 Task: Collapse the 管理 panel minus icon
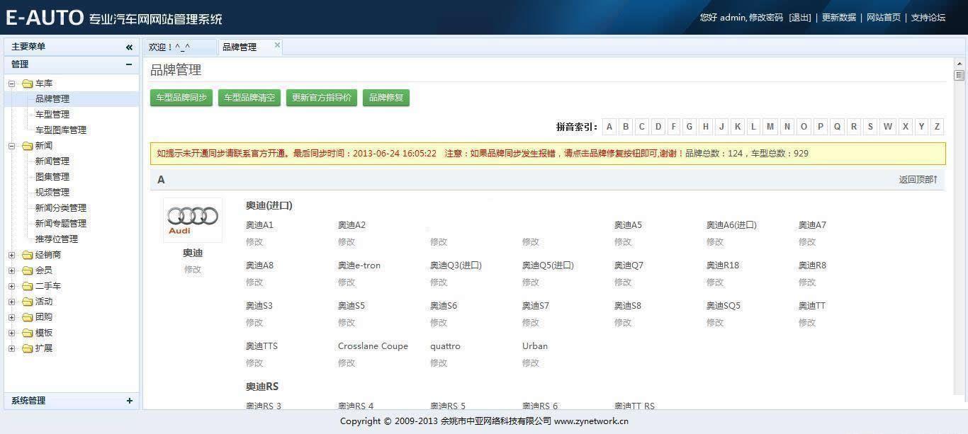point(129,64)
